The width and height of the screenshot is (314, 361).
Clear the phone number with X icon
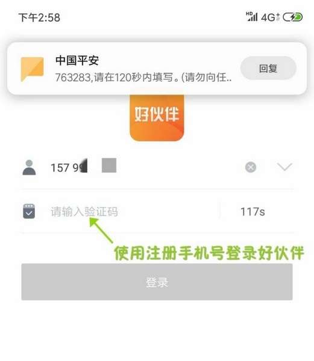pos(251,167)
